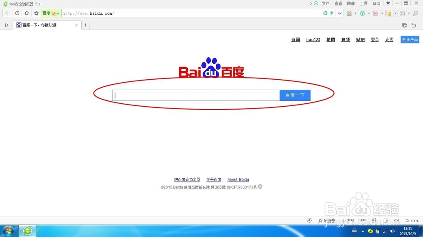The image size is (423, 237).
Task: Open the user account login icon
Action: 316,3
